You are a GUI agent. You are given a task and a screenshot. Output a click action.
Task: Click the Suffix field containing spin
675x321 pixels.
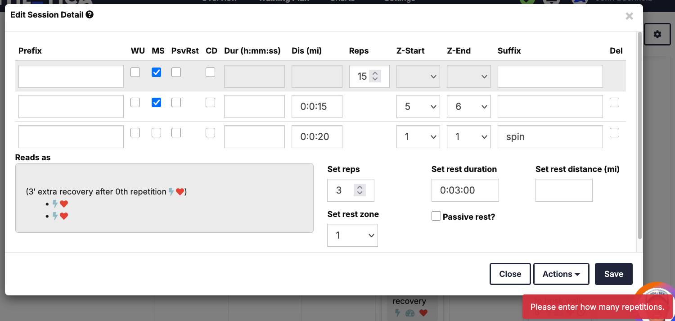[x=550, y=137]
